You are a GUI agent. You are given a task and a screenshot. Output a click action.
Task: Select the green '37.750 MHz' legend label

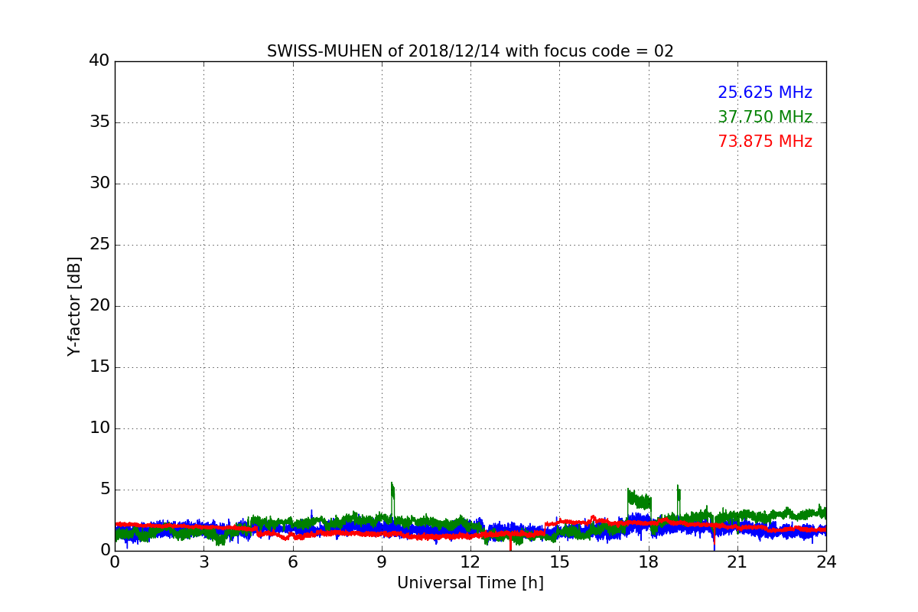[765, 117]
